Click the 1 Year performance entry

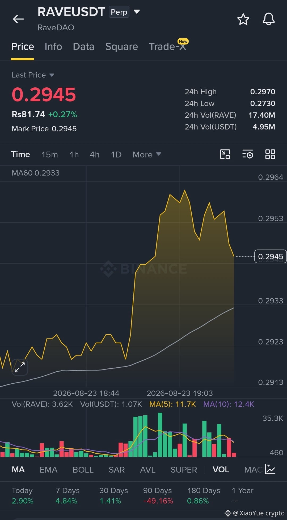pos(242,495)
